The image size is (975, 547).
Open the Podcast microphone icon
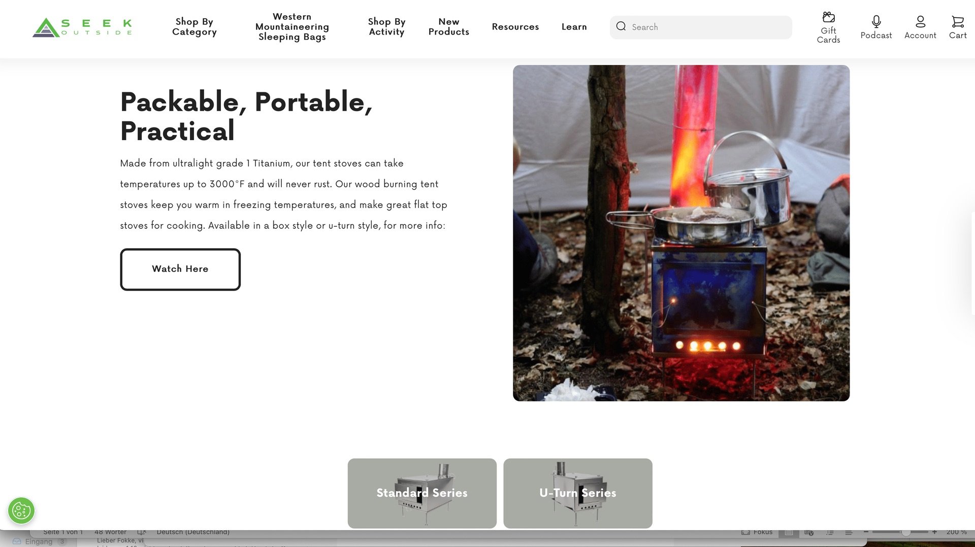pyautogui.click(x=876, y=21)
